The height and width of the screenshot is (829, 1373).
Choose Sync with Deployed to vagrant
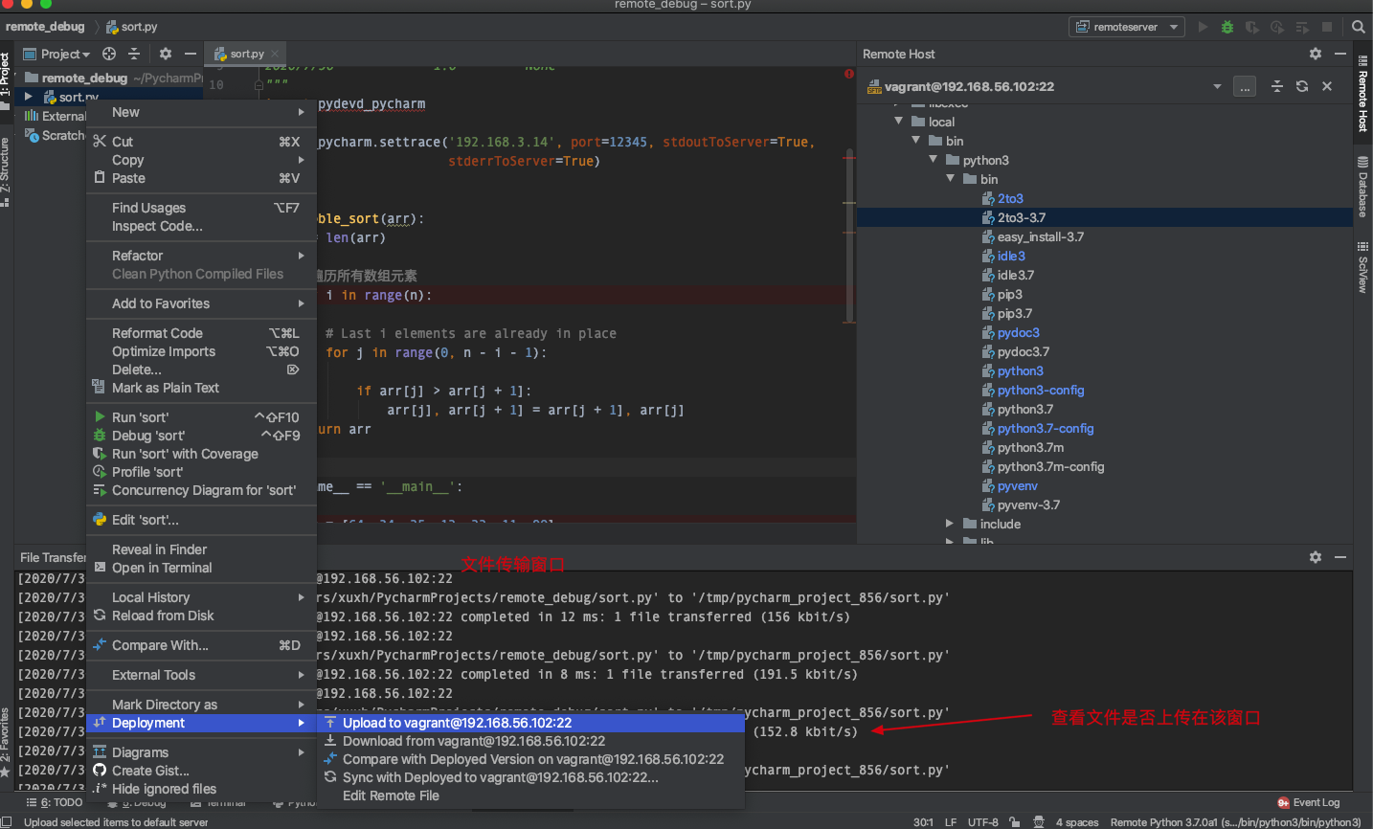click(531, 777)
